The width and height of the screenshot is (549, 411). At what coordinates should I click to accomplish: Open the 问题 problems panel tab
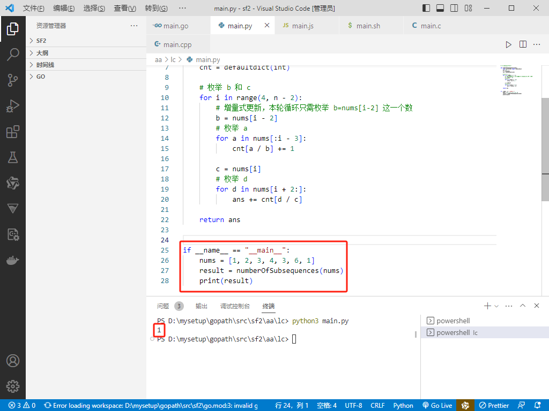[x=170, y=306]
